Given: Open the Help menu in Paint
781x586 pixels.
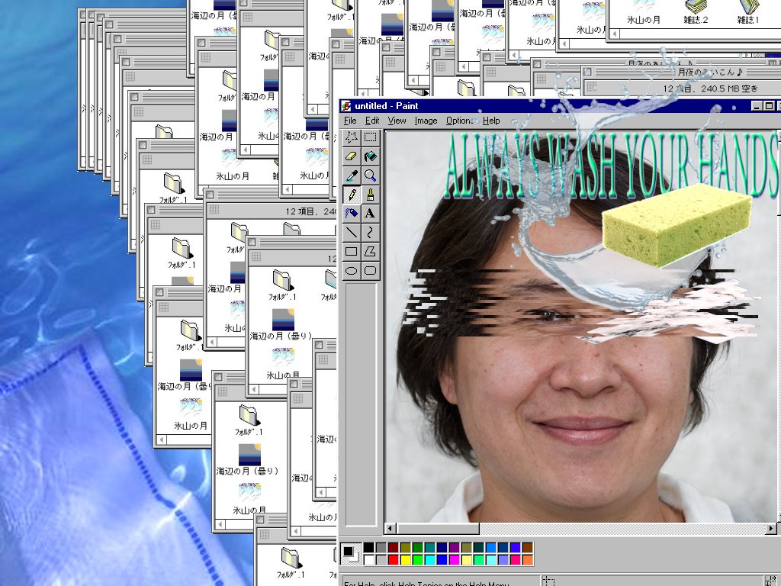Looking at the screenshot, I should point(491,121).
